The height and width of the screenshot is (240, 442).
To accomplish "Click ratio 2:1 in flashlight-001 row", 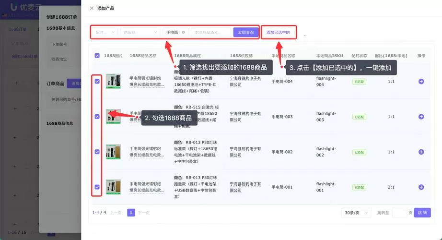I will coord(391,187).
